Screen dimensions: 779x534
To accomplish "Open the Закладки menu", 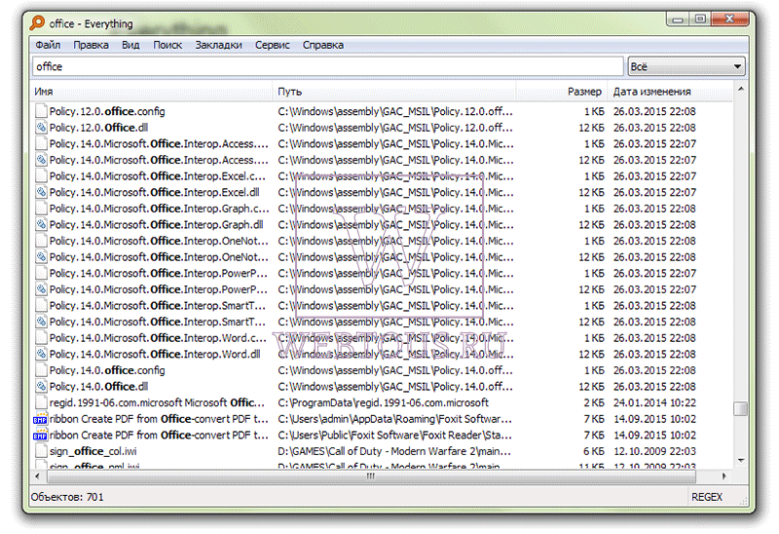I will (218, 45).
